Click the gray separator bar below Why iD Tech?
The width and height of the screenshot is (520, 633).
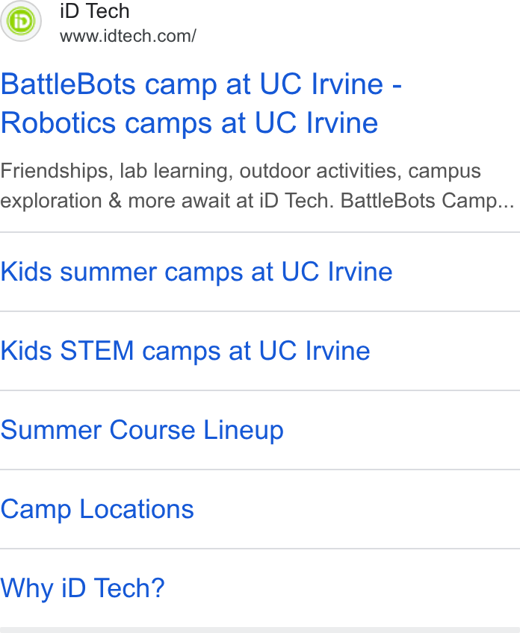(260, 630)
